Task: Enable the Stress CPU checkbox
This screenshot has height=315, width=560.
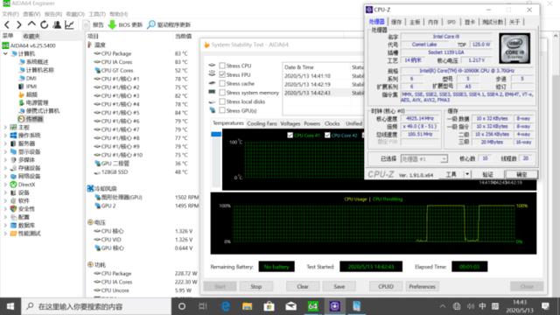Action: pyautogui.click(x=222, y=66)
